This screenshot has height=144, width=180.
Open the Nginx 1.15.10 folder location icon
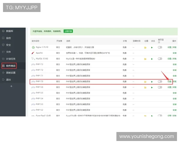coord(145,47)
